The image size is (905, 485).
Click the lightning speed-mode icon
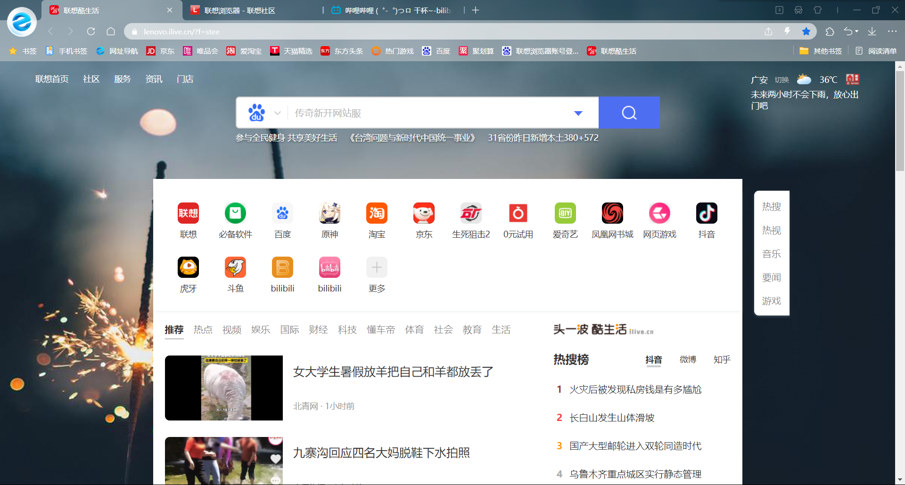click(x=787, y=32)
